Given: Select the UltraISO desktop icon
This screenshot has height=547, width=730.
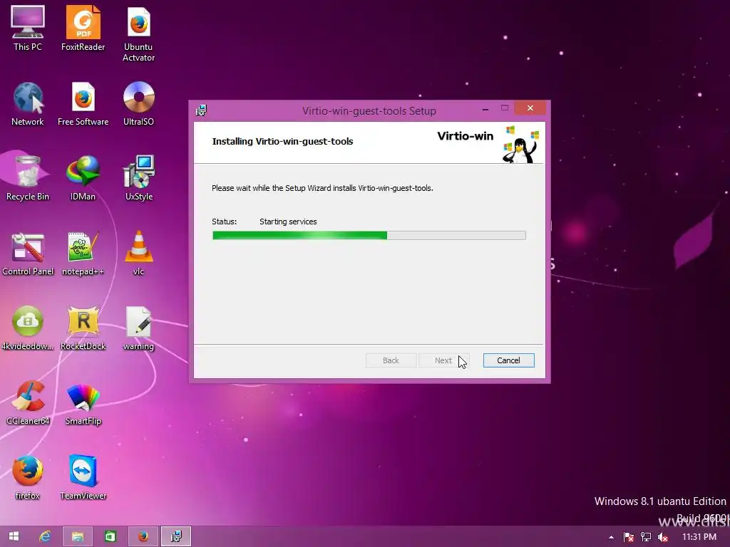Looking at the screenshot, I should pyautogui.click(x=138, y=103).
